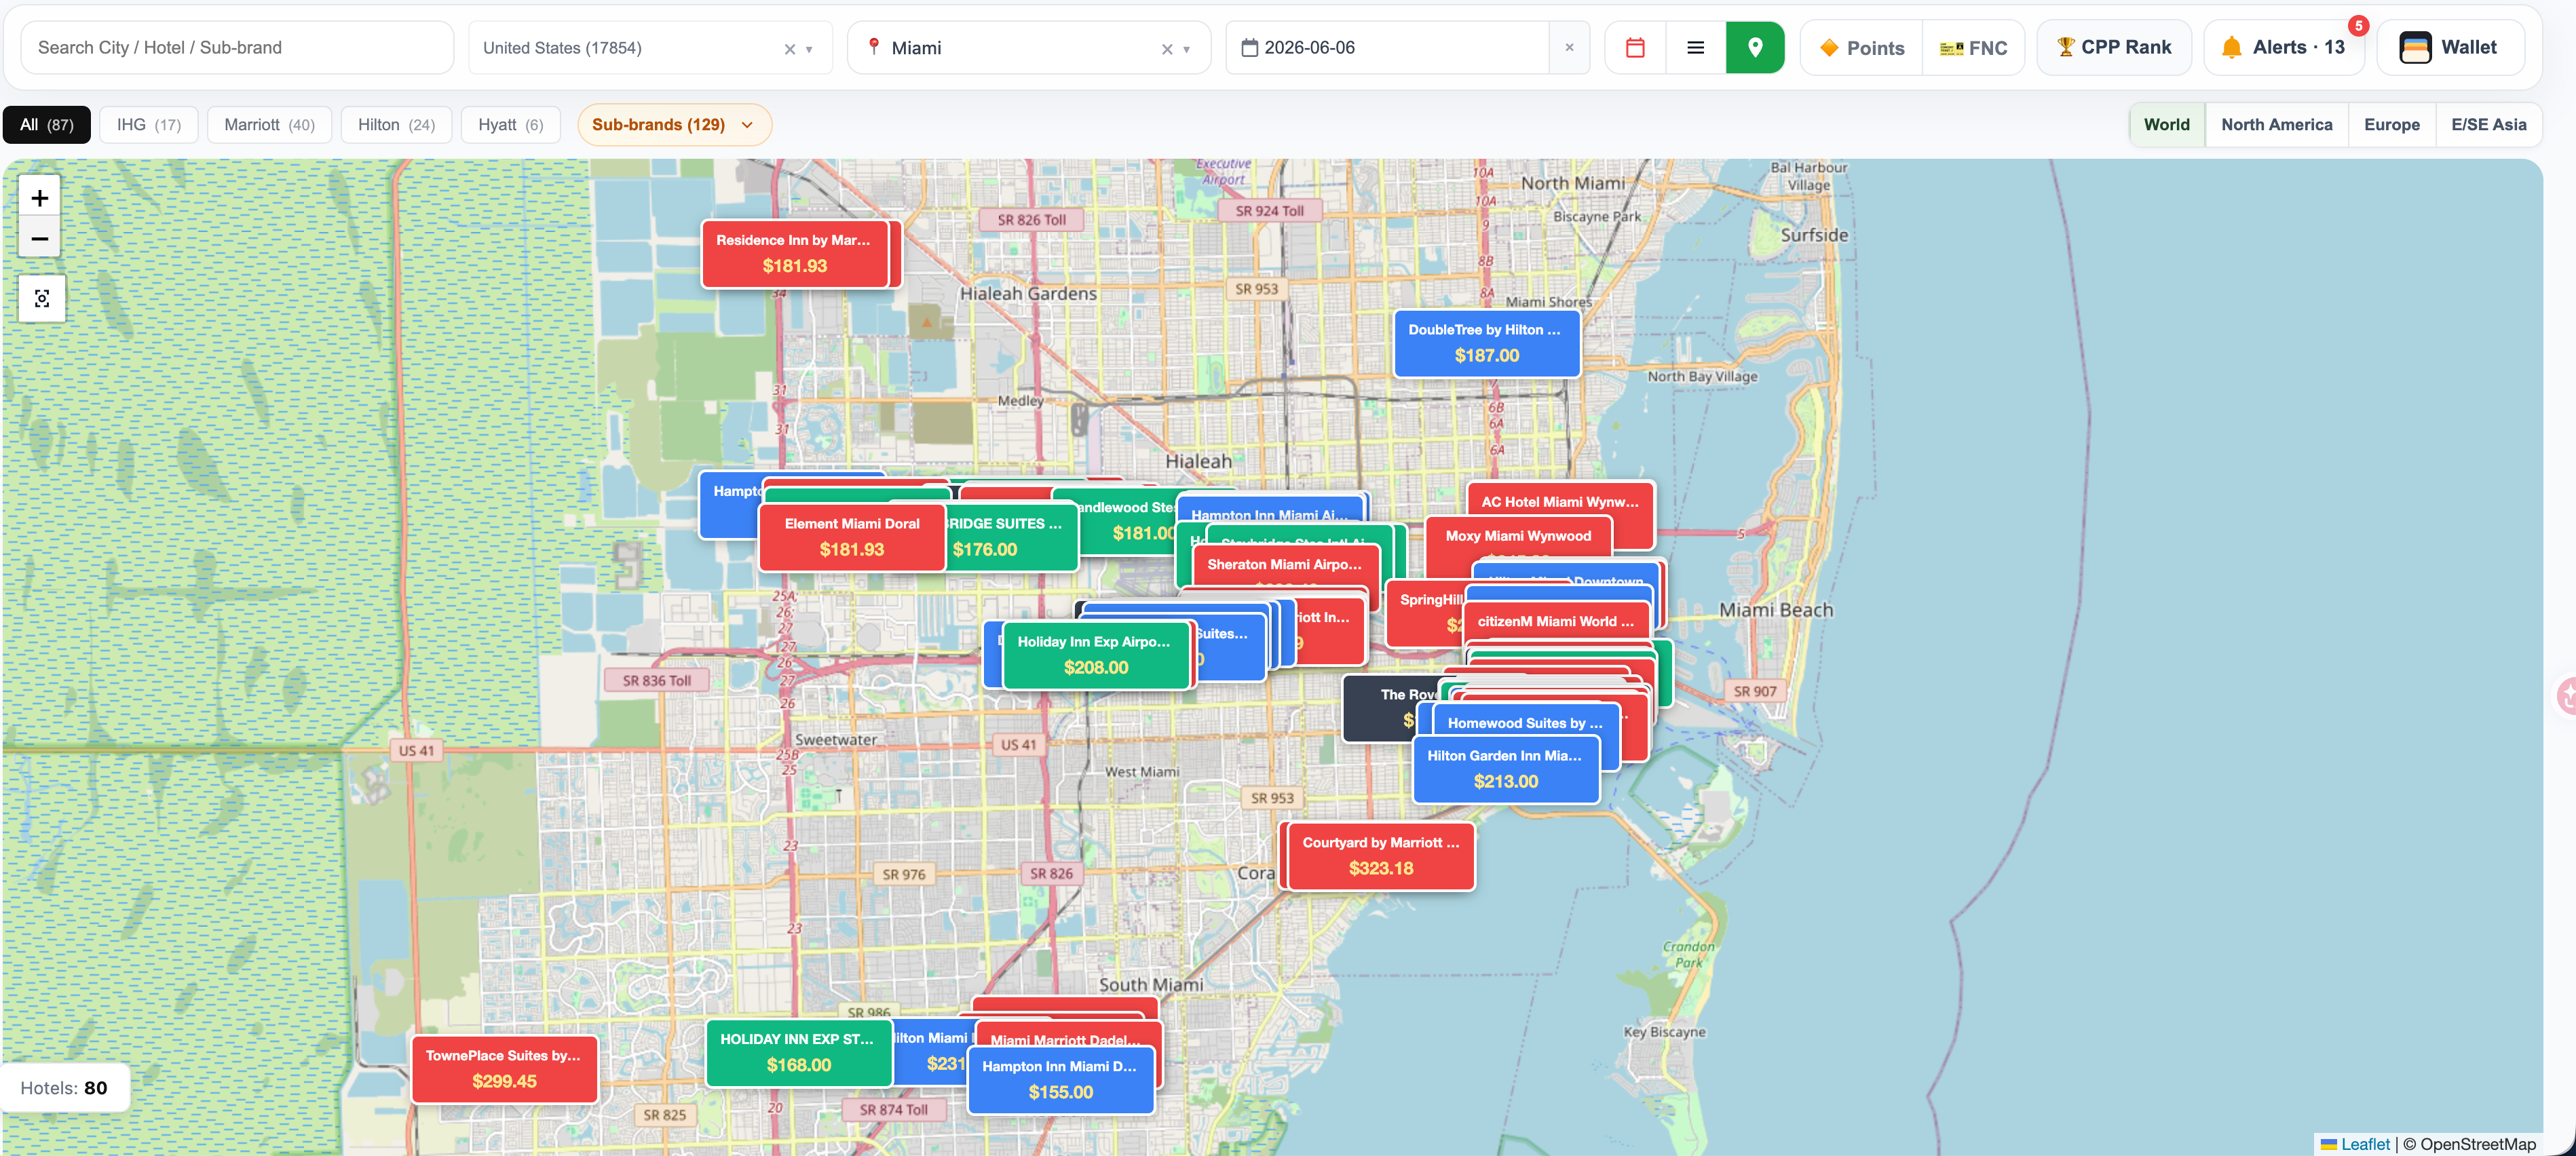Click the pink assistant icon at right edge

point(2566,695)
